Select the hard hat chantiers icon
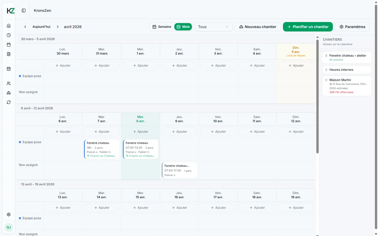 pos(9,93)
